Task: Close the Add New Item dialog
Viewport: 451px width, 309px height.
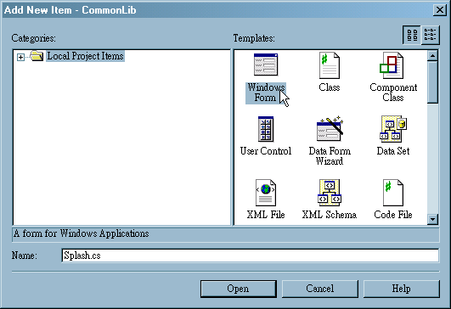Action: 440,10
